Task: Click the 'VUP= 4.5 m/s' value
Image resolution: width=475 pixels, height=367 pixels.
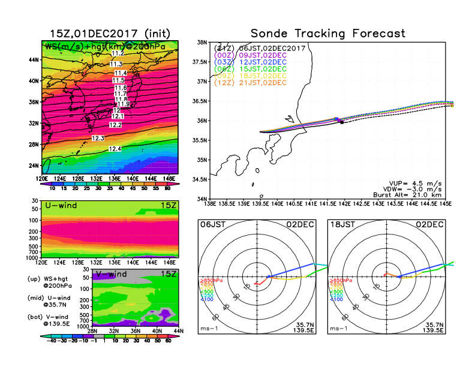Action: [x=415, y=183]
